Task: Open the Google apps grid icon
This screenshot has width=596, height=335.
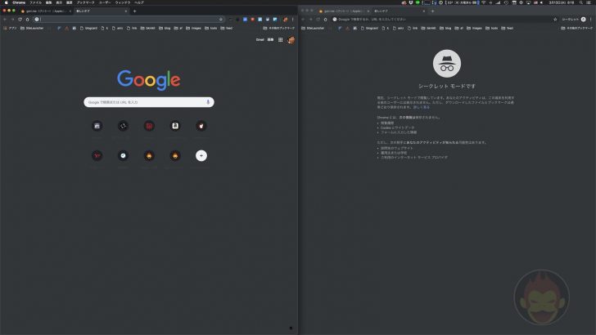Action: click(281, 40)
